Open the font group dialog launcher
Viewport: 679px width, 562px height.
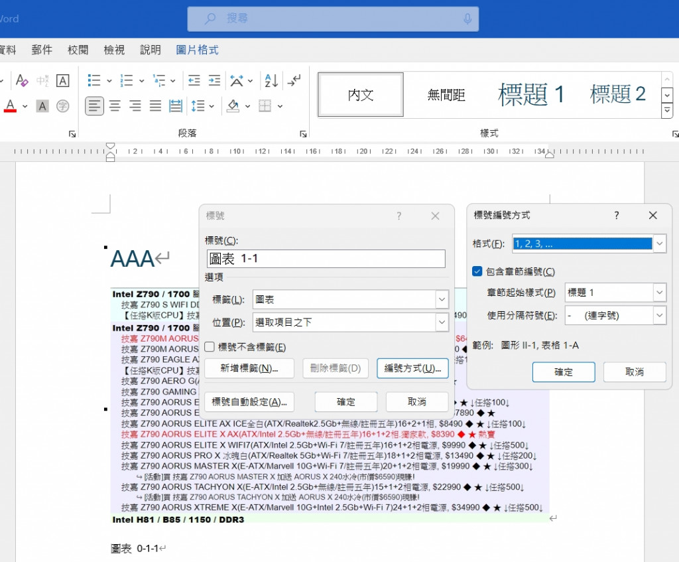point(72,134)
